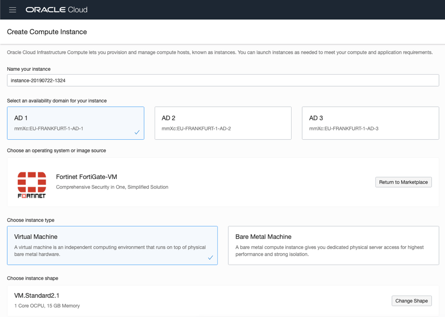This screenshot has height=317, width=445.
Task: Select the AD 2 availability domain
Action: (223, 123)
